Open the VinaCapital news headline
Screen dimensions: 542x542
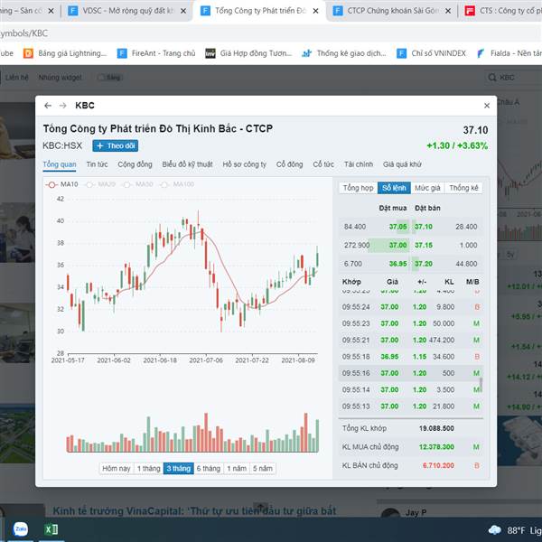click(x=194, y=511)
